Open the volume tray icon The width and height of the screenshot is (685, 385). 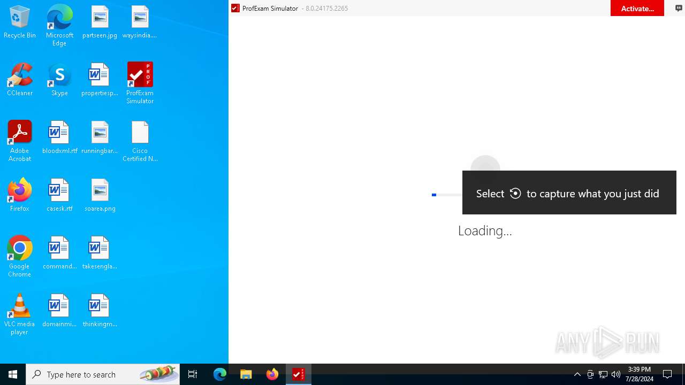[x=616, y=374]
